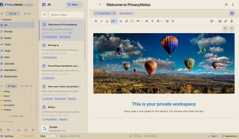
Task: Open the PrivacyNotes folder tag dropdown
Action: click(105, 13)
